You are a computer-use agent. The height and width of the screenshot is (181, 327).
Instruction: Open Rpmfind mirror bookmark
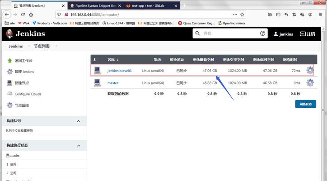(x=232, y=23)
